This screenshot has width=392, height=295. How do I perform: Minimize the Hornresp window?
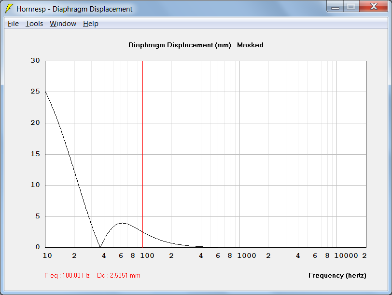335,7
